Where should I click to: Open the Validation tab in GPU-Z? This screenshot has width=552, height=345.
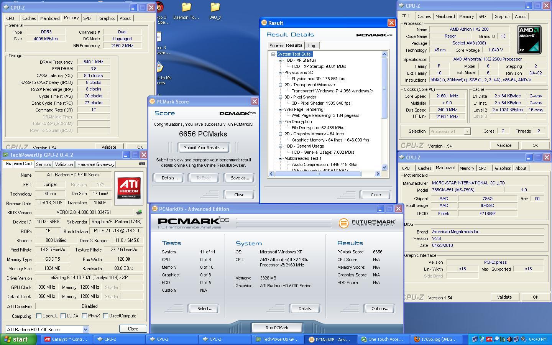pos(64,164)
